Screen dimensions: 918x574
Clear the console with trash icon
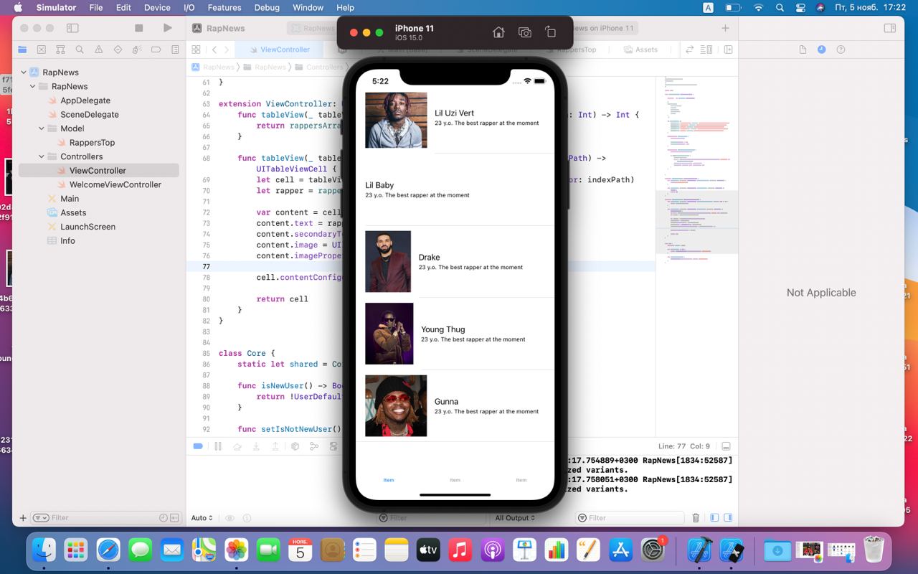[x=696, y=518]
